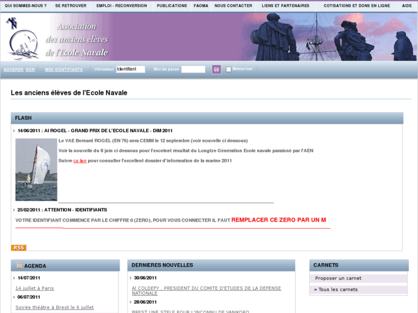Open the SE RETROUVER menu

71,6
